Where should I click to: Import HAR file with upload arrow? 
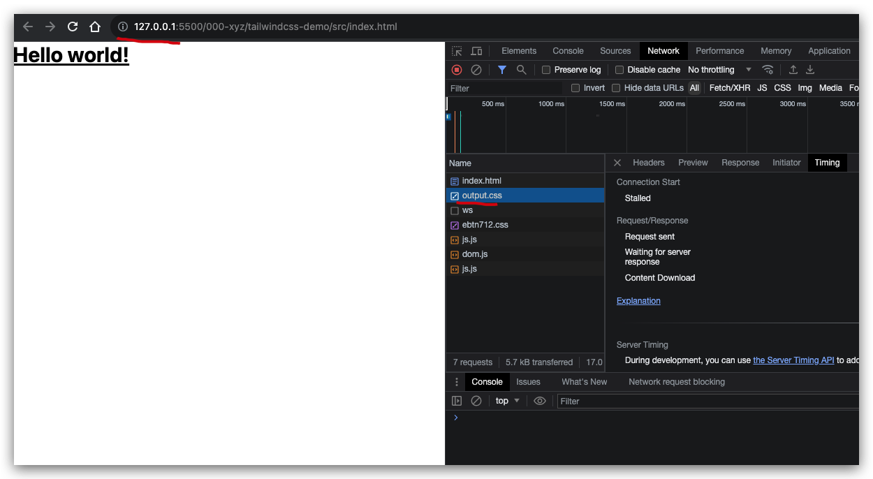pos(793,70)
